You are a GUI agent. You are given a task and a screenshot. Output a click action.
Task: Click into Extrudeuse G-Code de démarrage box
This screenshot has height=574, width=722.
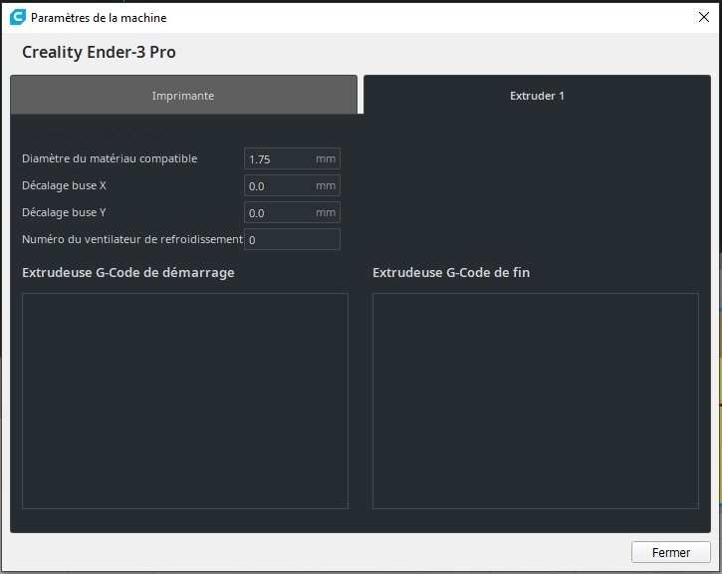coord(185,401)
